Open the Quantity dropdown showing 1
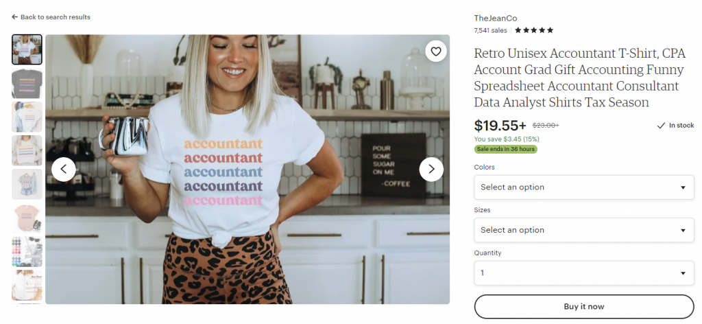The height and width of the screenshot is (324, 702). pos(584,273)
